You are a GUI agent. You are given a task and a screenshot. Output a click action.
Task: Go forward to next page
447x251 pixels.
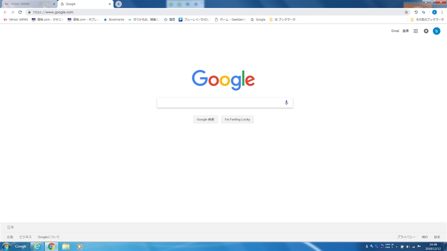click(x=13, y=12)
